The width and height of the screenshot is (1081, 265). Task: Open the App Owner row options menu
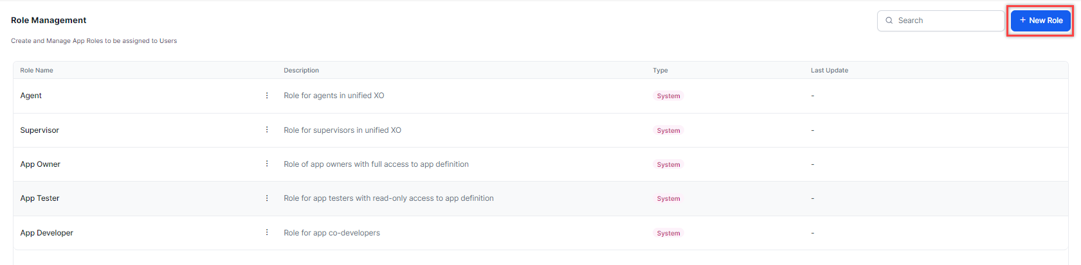(267, 164)
